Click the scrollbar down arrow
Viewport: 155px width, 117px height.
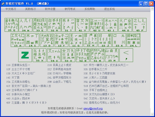tap(152, 114)
